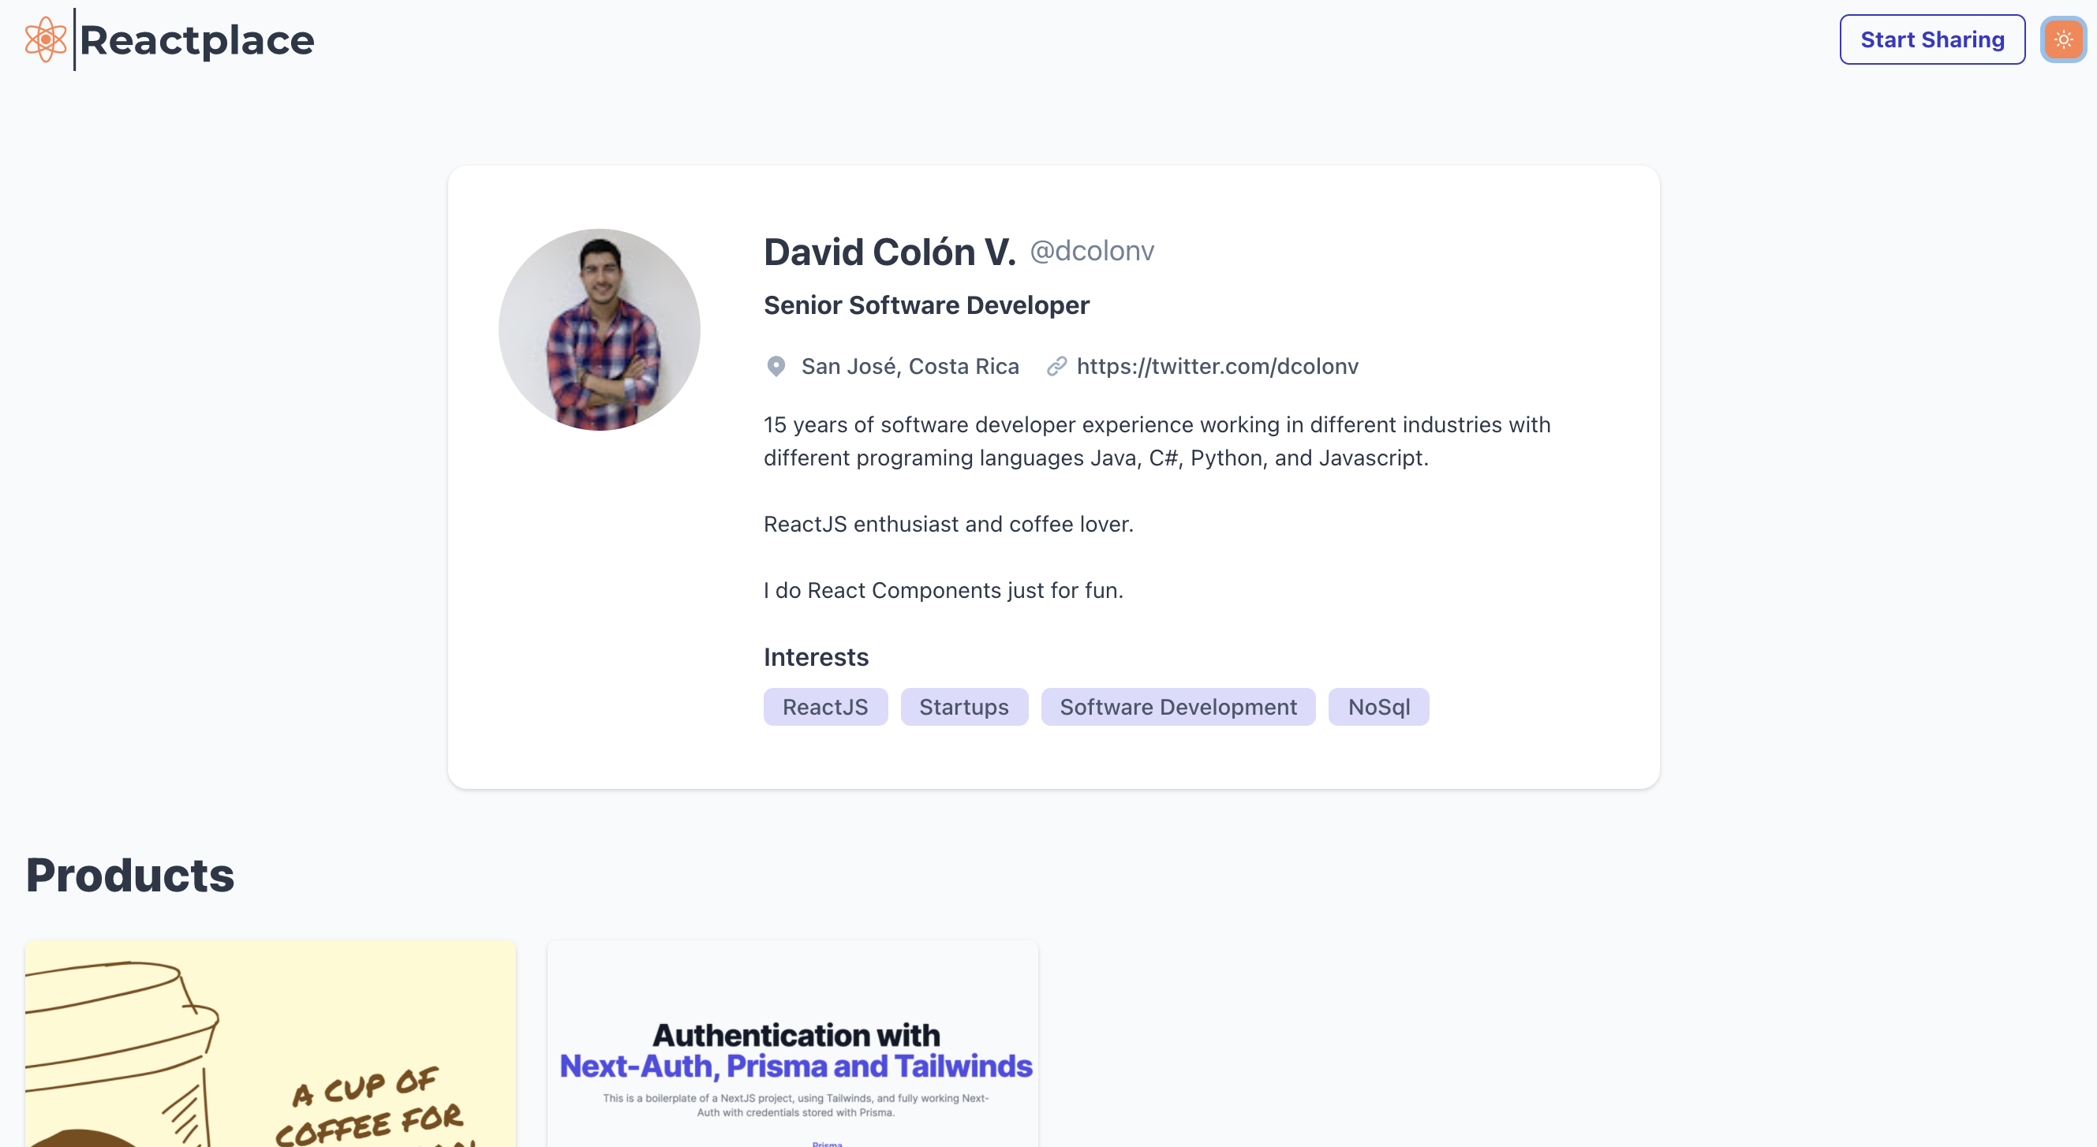
Task: Toggle light/dark theme via sun icon
Action: [x=2063, y=39]
